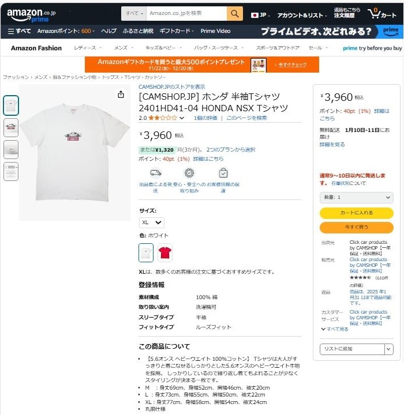Click the Amazon.co.jp prime logo
The width and height of the screenshot is (404, 415).
[31, 15]
